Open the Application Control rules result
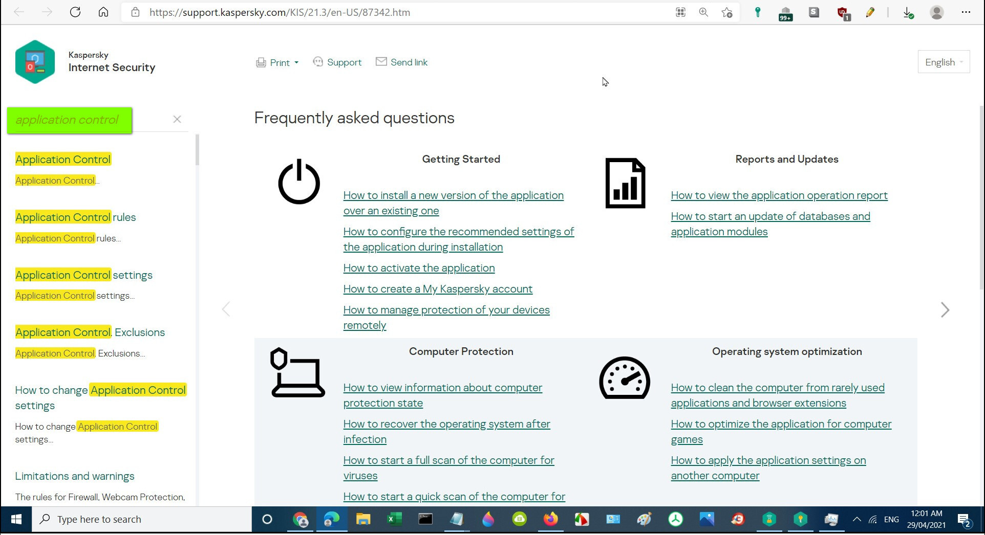The width and height of the screenshot is (985, 535). pos(75,217)
